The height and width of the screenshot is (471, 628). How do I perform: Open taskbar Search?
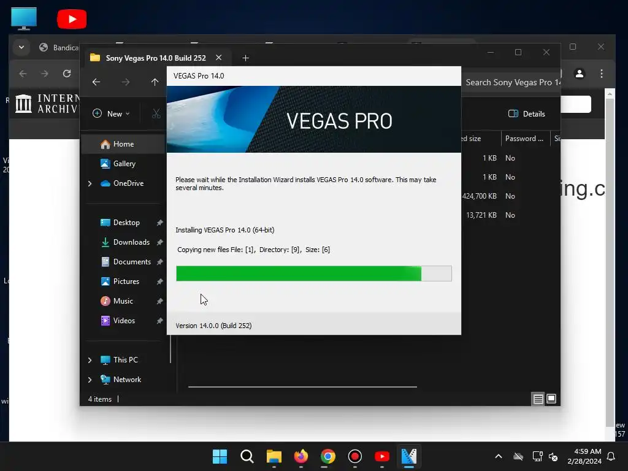point(247,456)
